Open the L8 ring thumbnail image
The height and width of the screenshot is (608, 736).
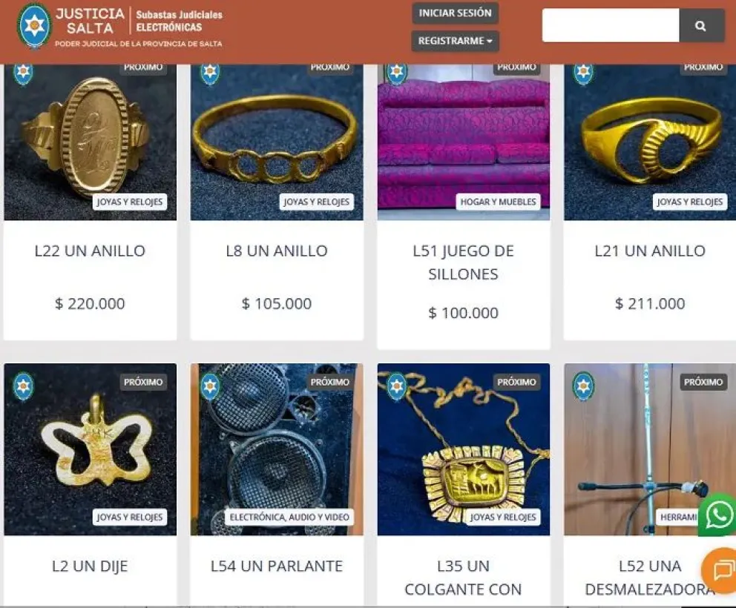(277, 142)
